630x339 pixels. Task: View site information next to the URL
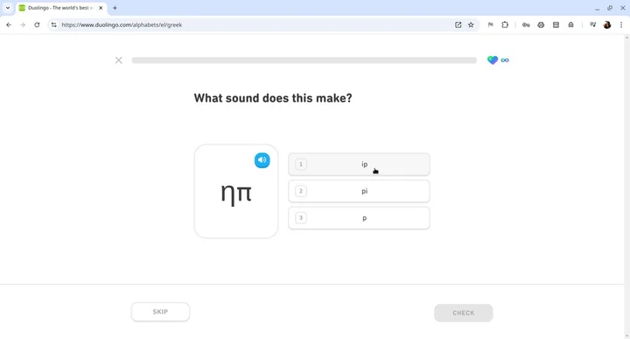[x=54, y=25]
